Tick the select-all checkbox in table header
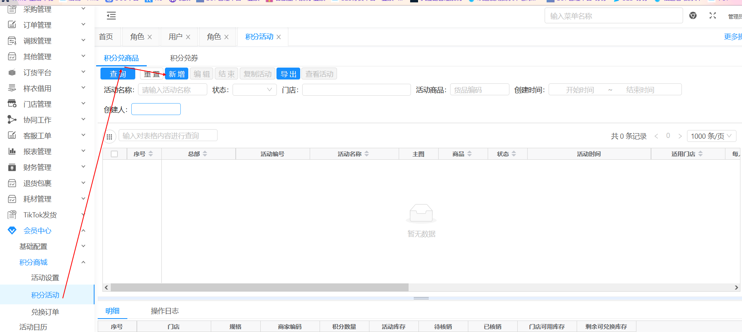This screenshot has height=332, width=742. click(114, 154)
